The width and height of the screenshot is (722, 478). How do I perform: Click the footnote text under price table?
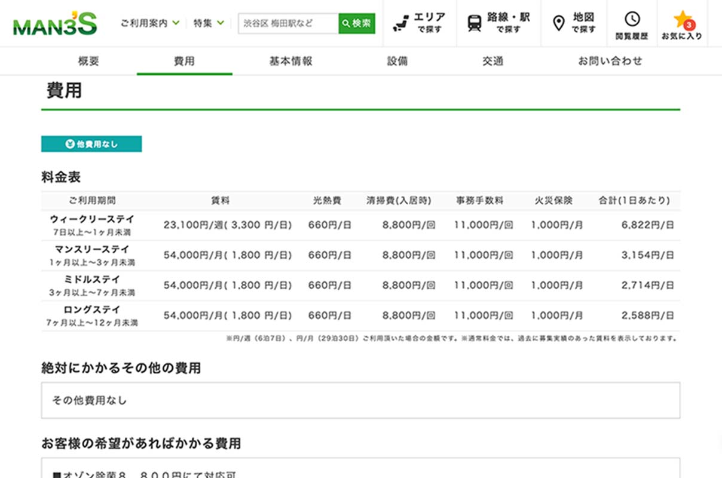452,338
